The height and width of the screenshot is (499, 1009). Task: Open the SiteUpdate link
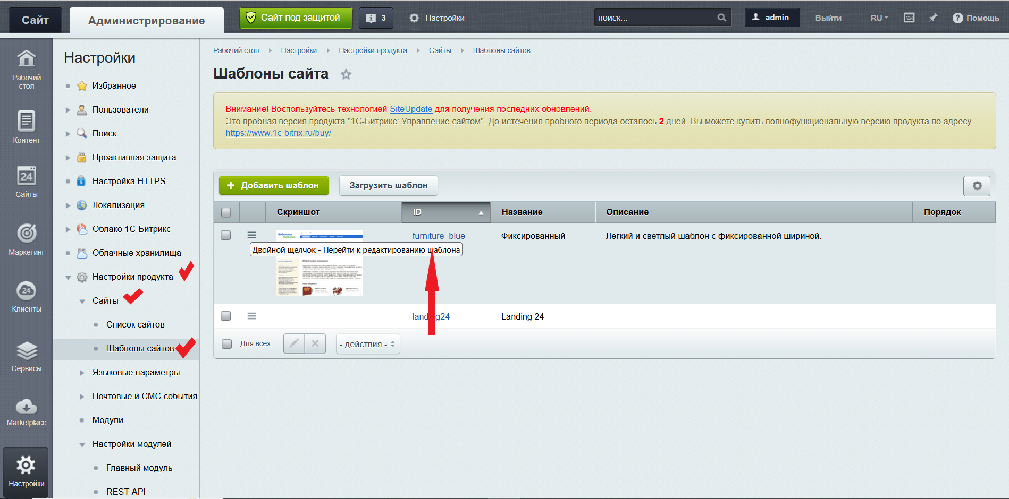pyautogui.click(x=410, y=109)
